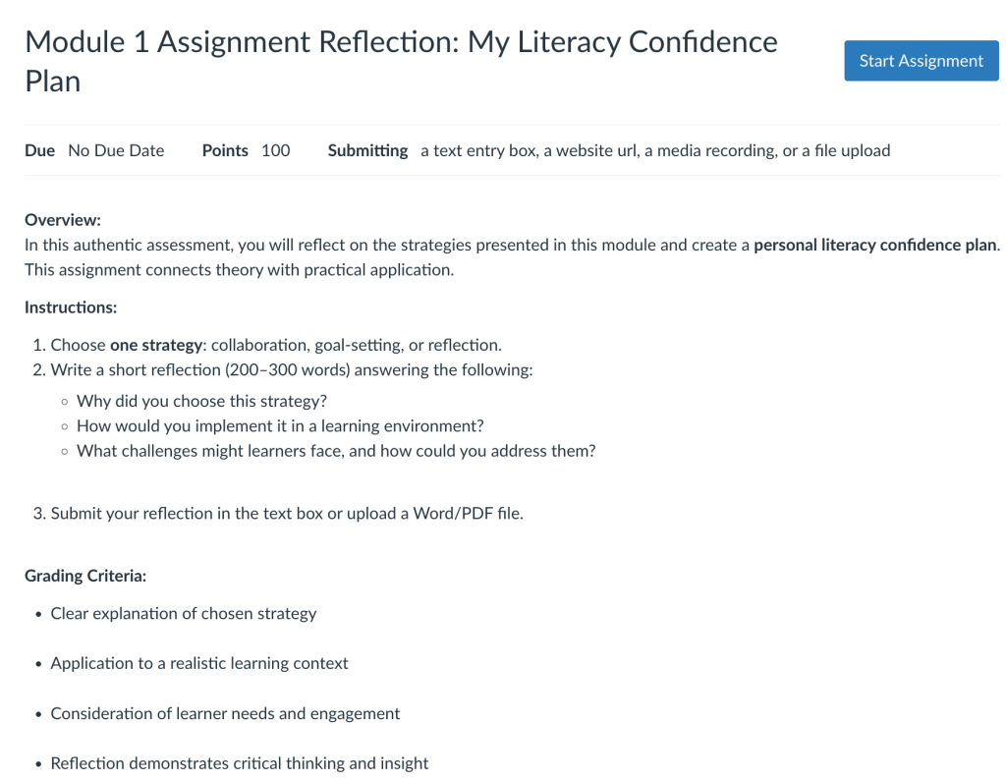
Task: Click the Overview heading
Action: (63, 220)
